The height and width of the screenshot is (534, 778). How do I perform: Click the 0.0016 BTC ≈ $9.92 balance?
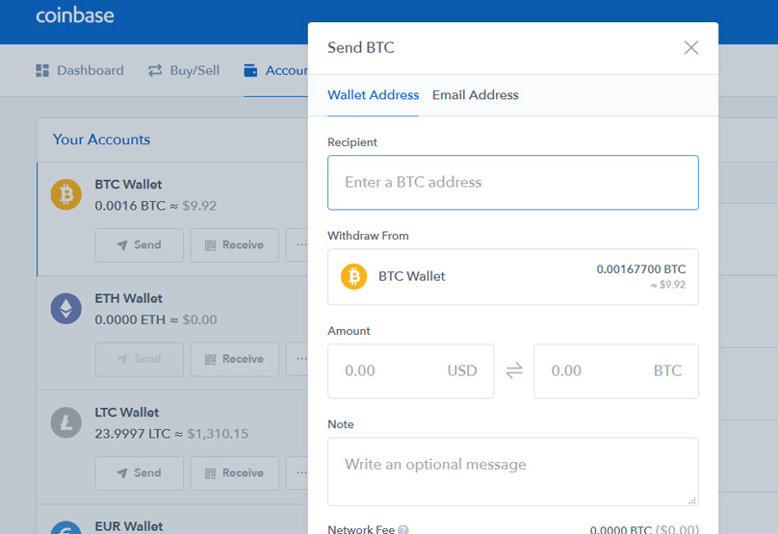point(156,206)
